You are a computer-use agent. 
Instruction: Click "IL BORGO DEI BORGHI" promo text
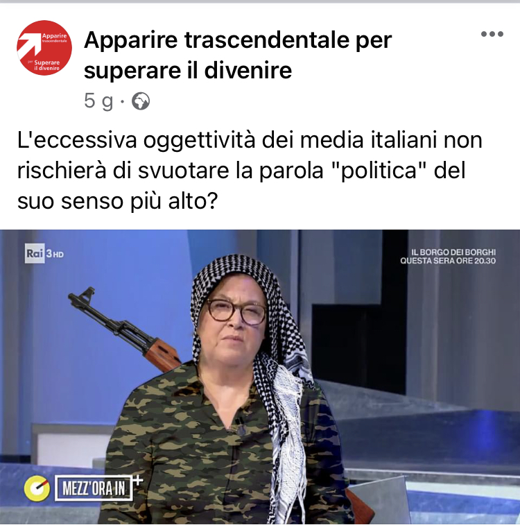click(x=453, y=252)
